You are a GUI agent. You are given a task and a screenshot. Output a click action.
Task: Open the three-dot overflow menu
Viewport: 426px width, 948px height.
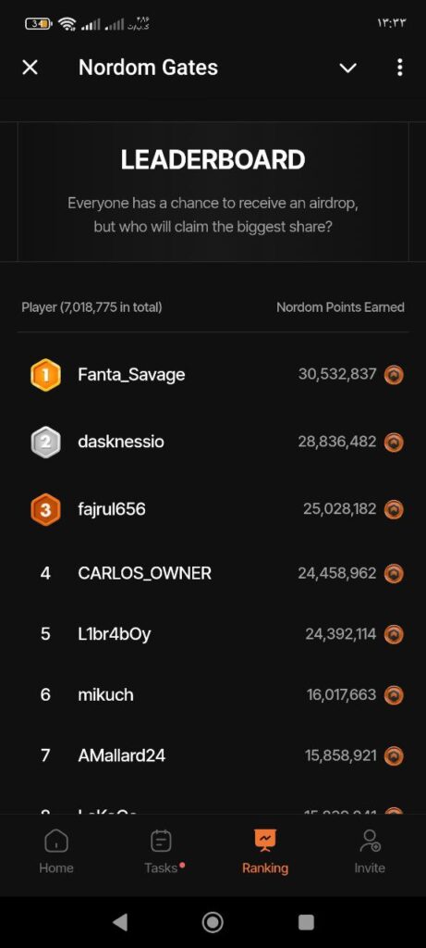pyautogui.click(x=399, y=68)
